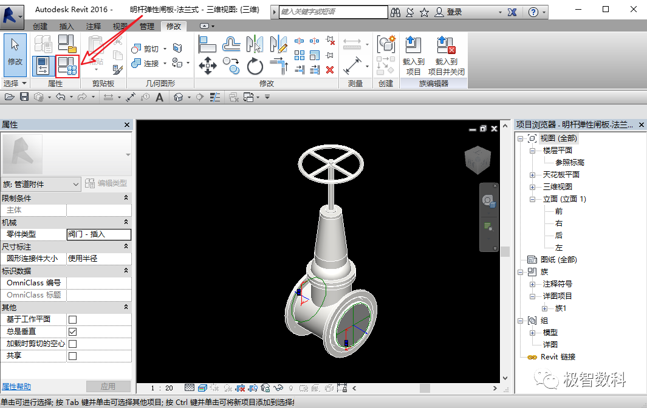
Task: Click the Help question mark icon
Action: pyautogui.click(x=533, y=12)
